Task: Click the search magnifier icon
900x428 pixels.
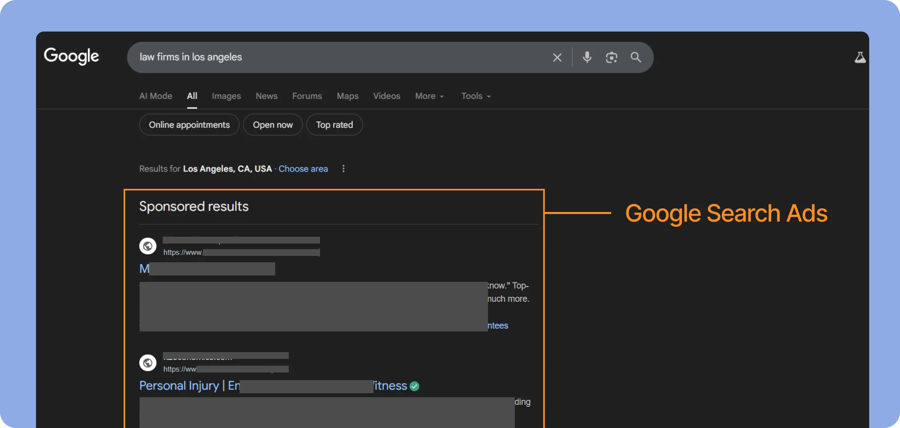Action: click(x=635, y=57)
